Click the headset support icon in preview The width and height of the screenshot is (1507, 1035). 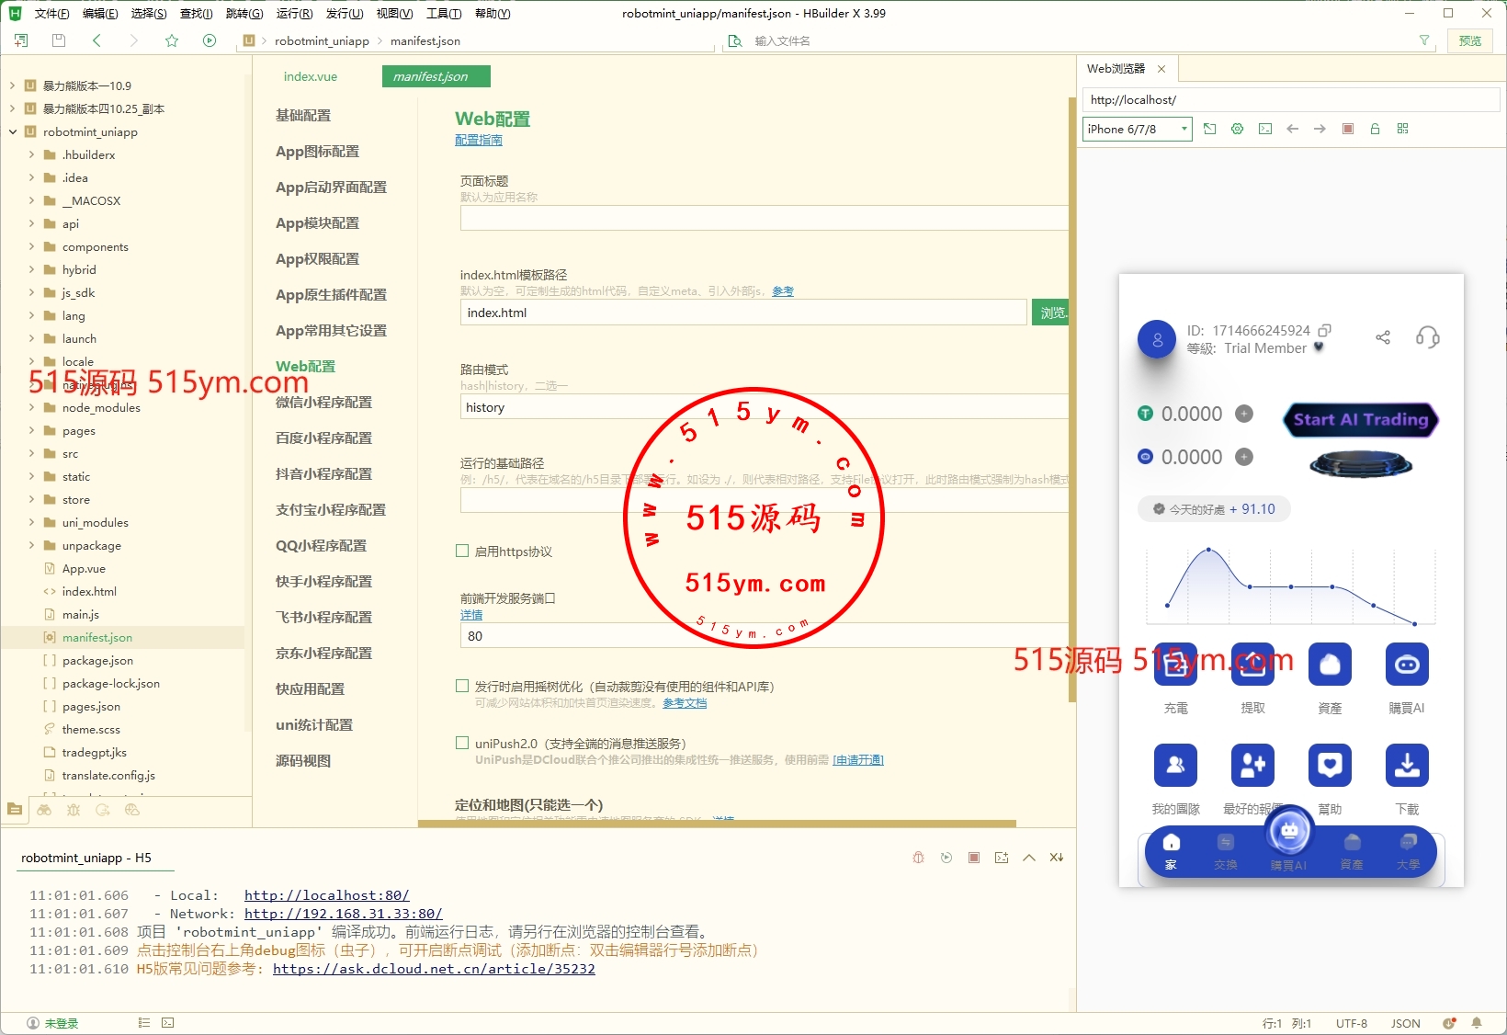(1427, 337)
